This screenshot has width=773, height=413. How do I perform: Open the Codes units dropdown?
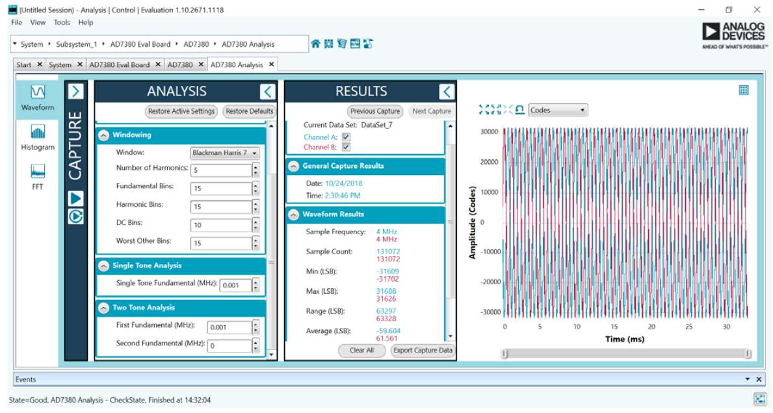pos(557,111)
